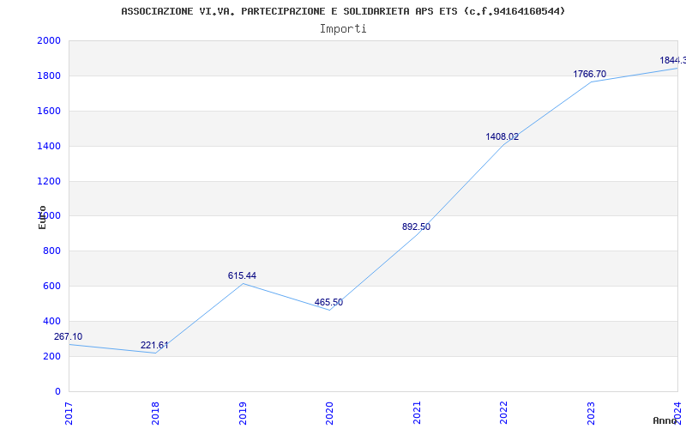The height and width of the screenshot is (429, 686).
Task: Select the ASSOCIAZIONE VI.VA. chart title
Action: tap(343, 11)
